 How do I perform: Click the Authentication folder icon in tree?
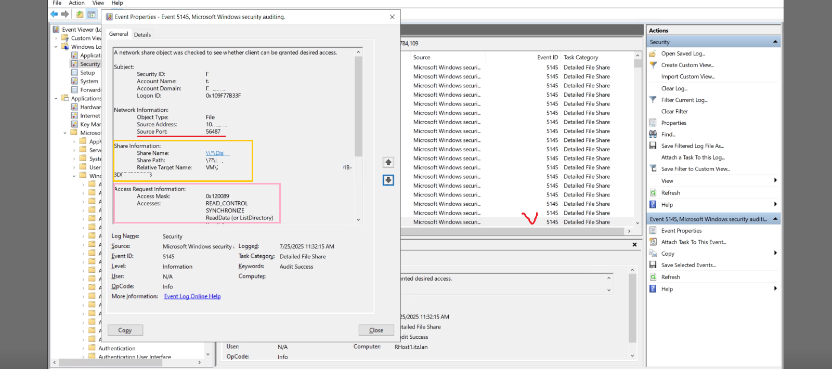point(92,348)
